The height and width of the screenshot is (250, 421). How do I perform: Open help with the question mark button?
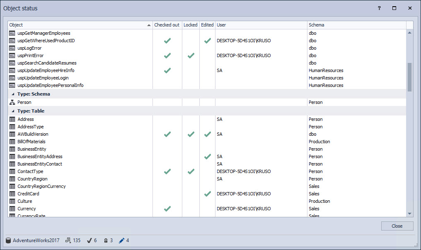click(379, 8)
